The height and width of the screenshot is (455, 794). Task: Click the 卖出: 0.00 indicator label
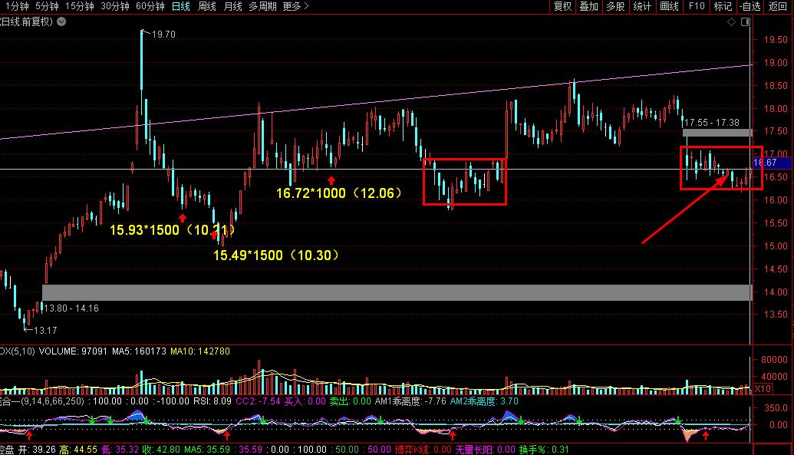point(351,401)
